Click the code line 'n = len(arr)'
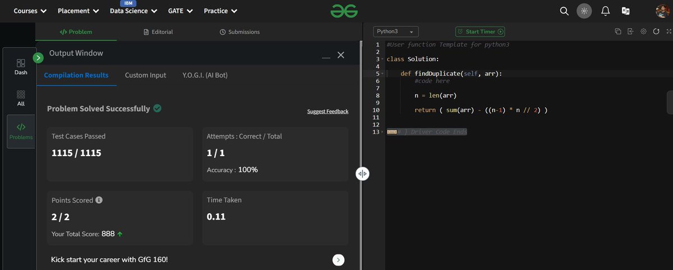The height and width of the screenshot is (270, 673). point(436,95)
